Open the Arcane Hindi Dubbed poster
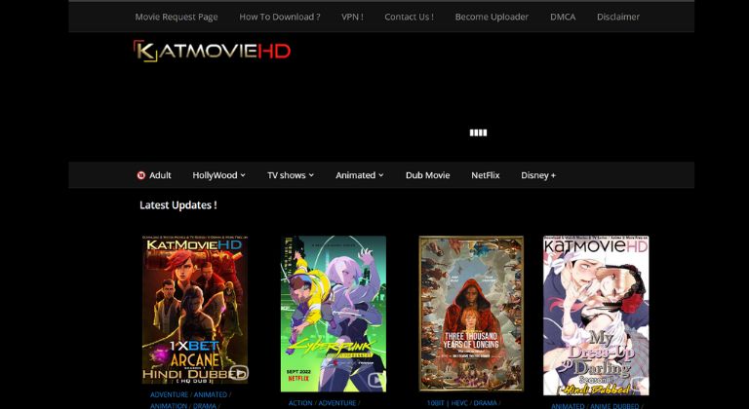This screenshot has width=749, height=409. point(195,310)
